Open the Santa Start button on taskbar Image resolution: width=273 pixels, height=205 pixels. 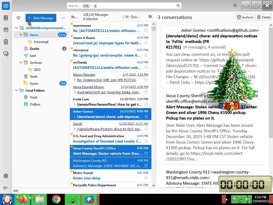click(7, 199)
